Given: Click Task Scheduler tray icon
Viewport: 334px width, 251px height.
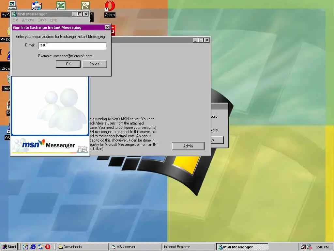Looking at the screenshot, I should point(303,247).
